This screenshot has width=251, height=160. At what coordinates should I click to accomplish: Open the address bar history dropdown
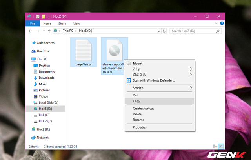coord(158,31)
